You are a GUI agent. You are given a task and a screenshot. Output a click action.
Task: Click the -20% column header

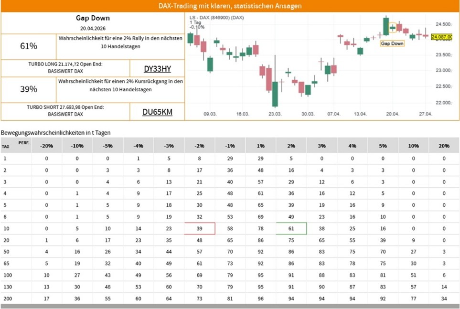tap(46, 146)
